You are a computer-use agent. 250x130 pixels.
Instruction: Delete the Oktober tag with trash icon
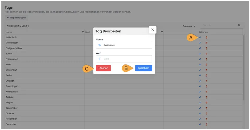coord(207,114)
